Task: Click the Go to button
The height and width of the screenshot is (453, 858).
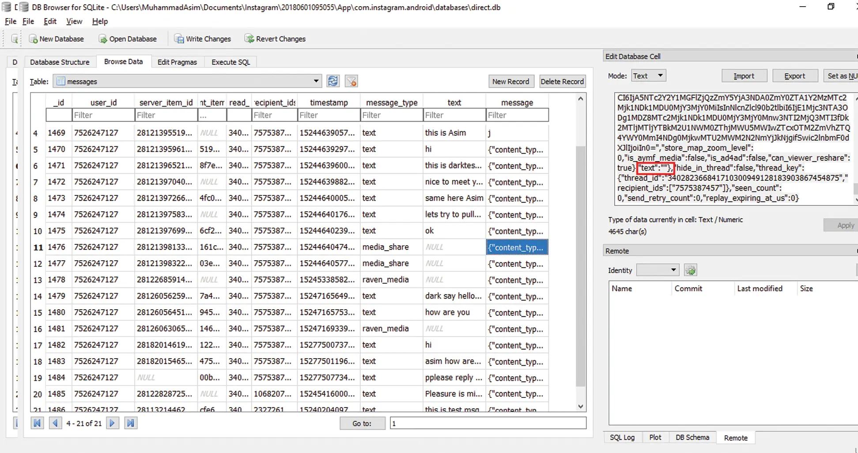Action: point(362,423)
